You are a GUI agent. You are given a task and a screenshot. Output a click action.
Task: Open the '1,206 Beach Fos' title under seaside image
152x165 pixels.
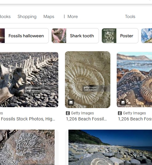coord(135,119)
